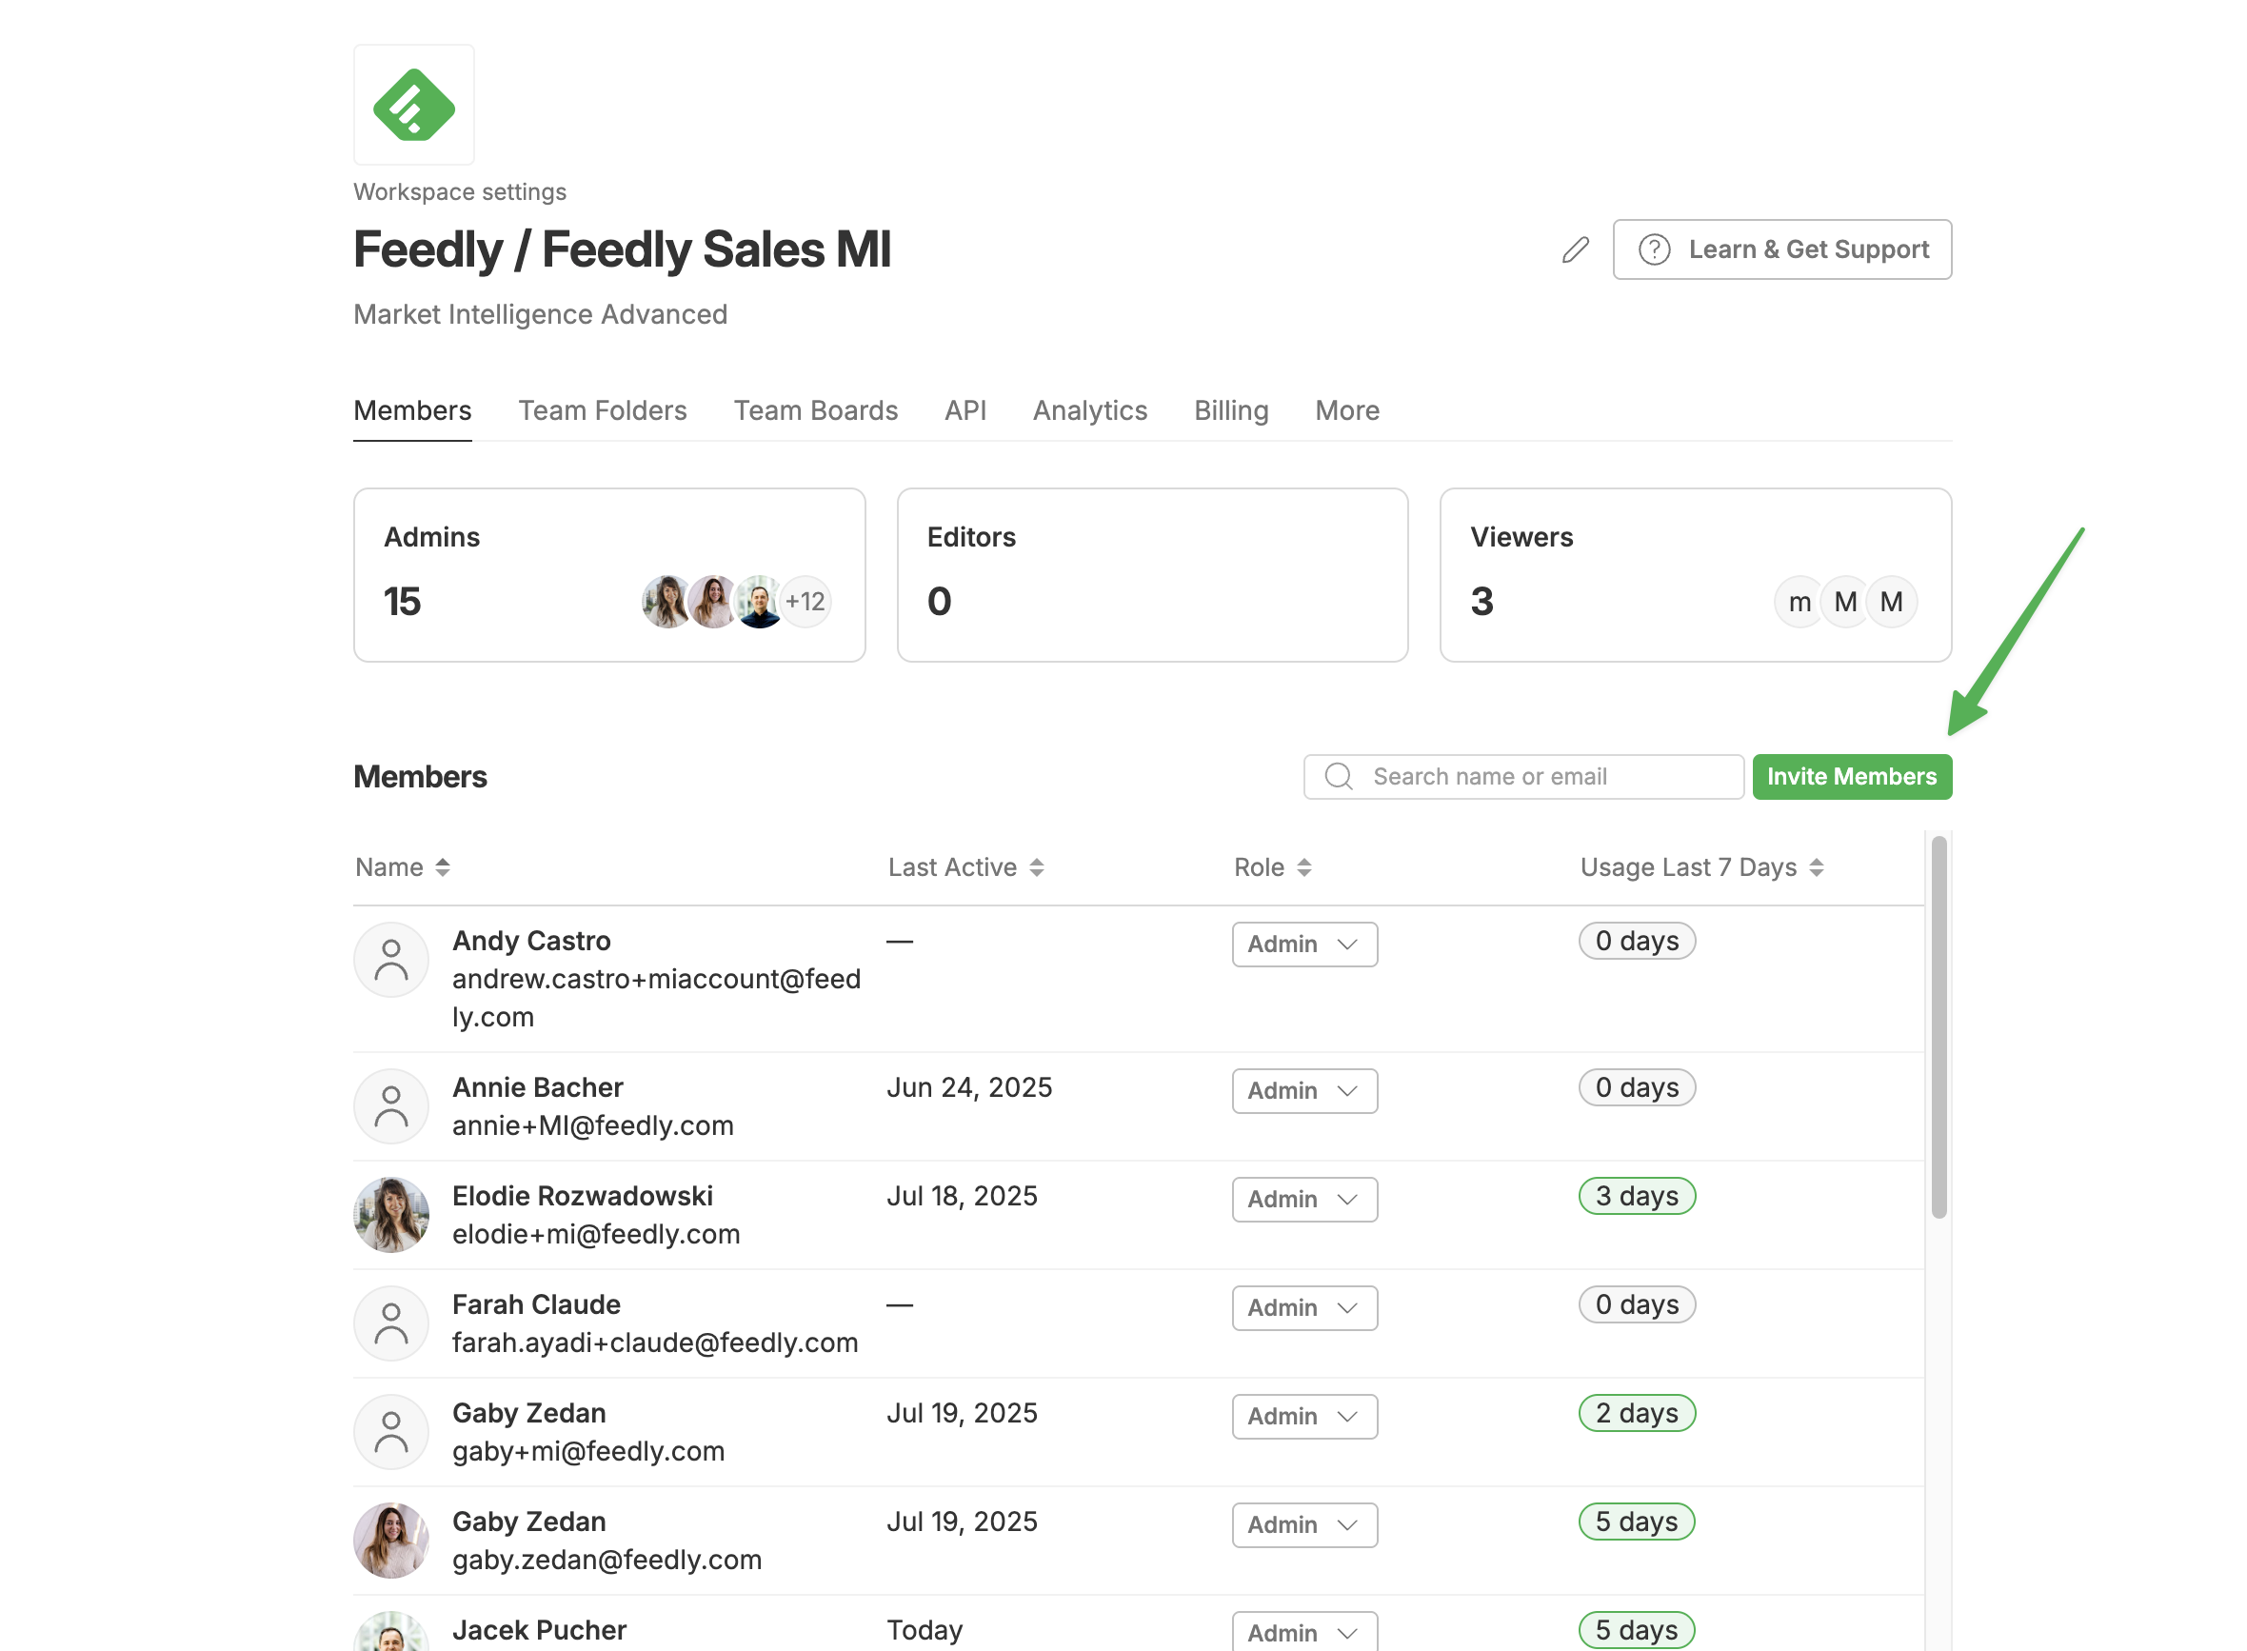Open role dropdown for gaby.zedan@feedly.com
Viewport: 2247px width, 1651px height.
[x=1303, y=1525]
